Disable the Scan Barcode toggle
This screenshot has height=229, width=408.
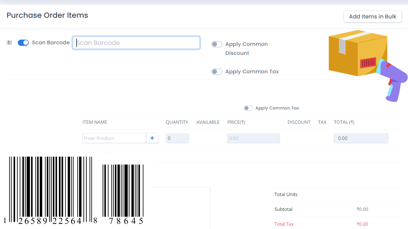point(23,43)
